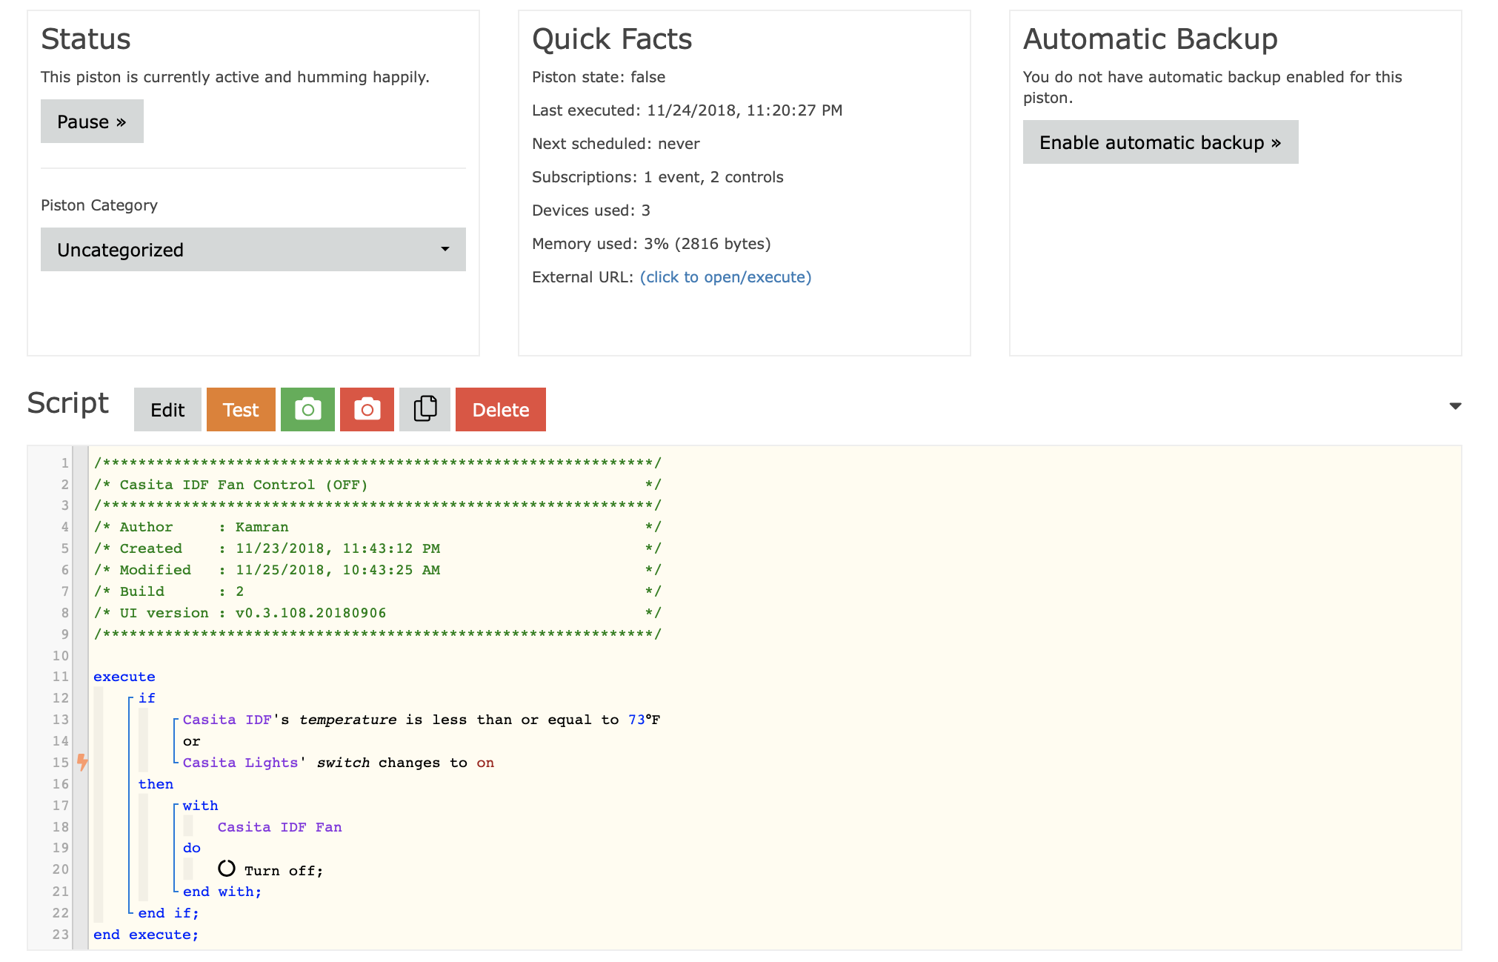Delete this piston
This screenshot has width=1498, height=962.
pos(501,409)
